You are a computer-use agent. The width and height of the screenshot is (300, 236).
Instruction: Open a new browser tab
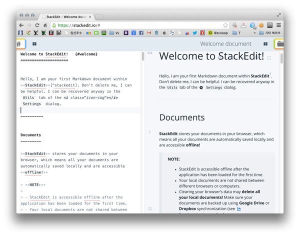(x=99, y=16)
